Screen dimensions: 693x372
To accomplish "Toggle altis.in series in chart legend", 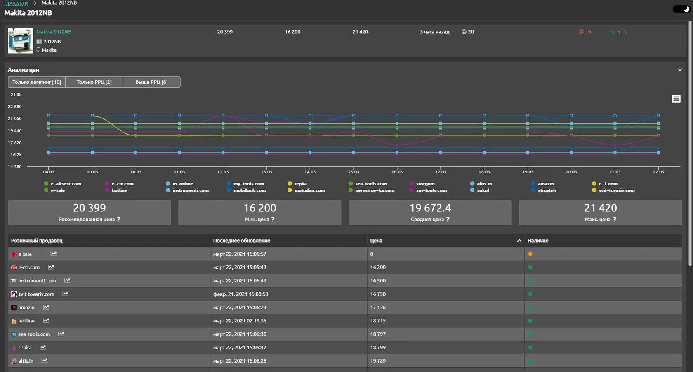I will pos(481,184).
